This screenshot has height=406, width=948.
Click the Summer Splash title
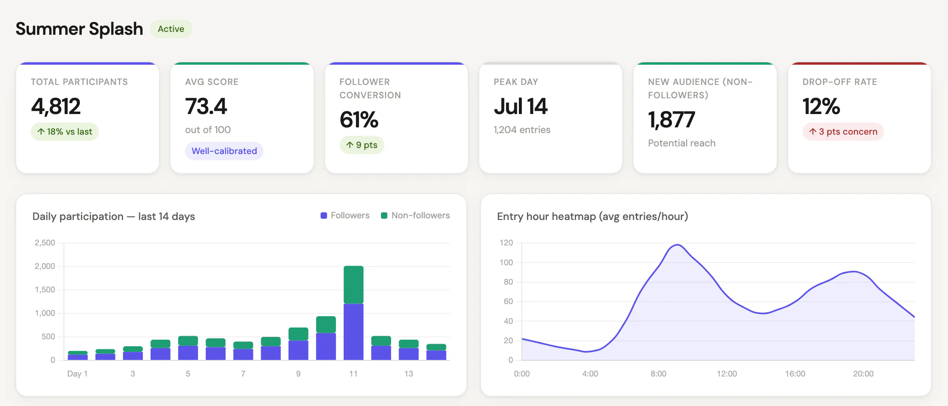tap(79, 29)
